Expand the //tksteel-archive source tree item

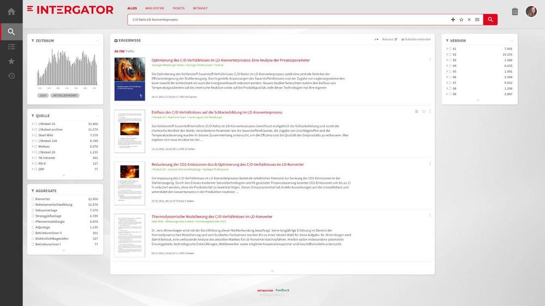[x=33, y=129]
